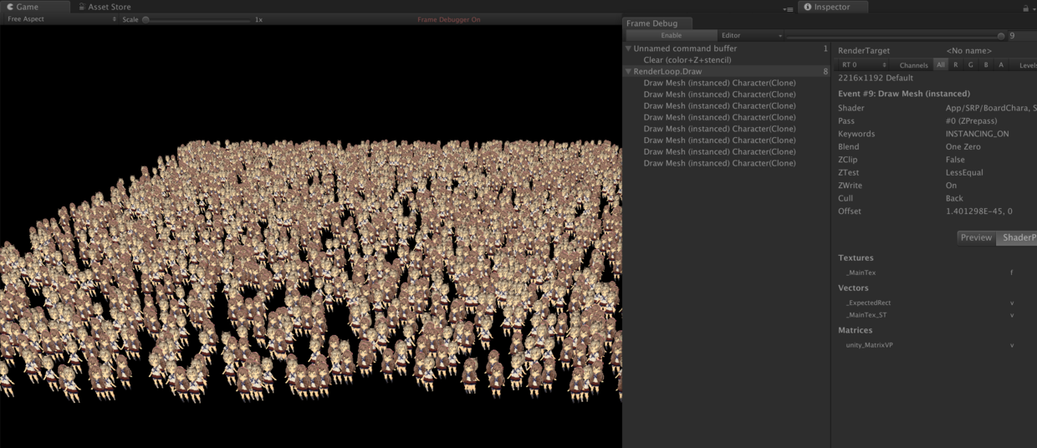1037x448 pixels.
Task: Switch to the Inspector tab
Action: [832, 7]
